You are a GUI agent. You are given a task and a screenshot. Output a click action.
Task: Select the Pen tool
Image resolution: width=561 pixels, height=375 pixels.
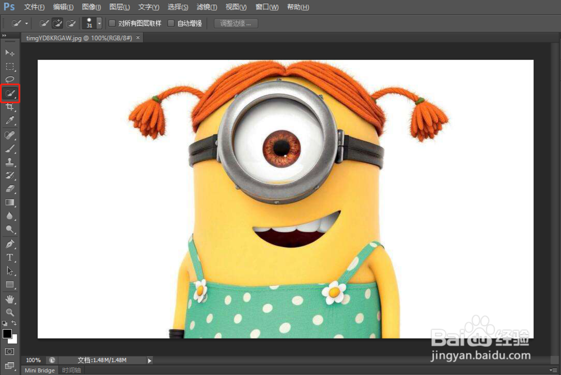10,244
